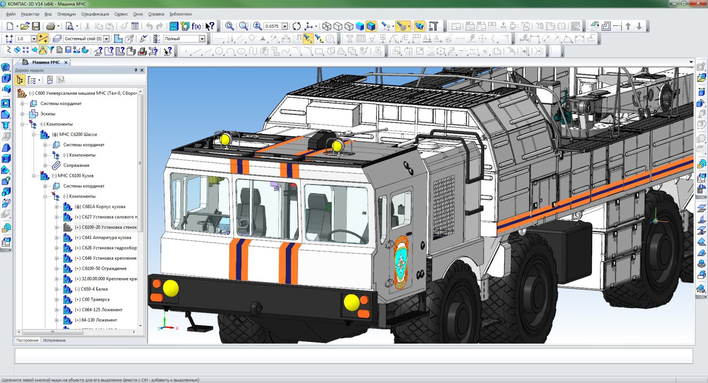Open print preview icon
This screenshot has height=383, width=708.
(x=70, y=26)
